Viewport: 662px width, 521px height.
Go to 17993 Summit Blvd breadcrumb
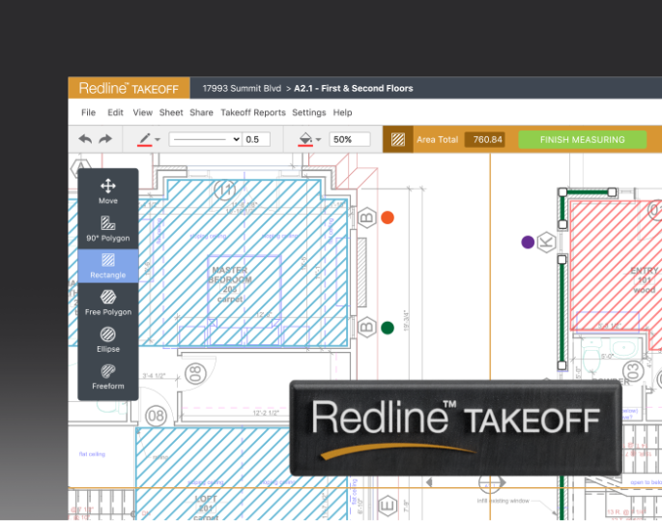click(x=242, y=88)
